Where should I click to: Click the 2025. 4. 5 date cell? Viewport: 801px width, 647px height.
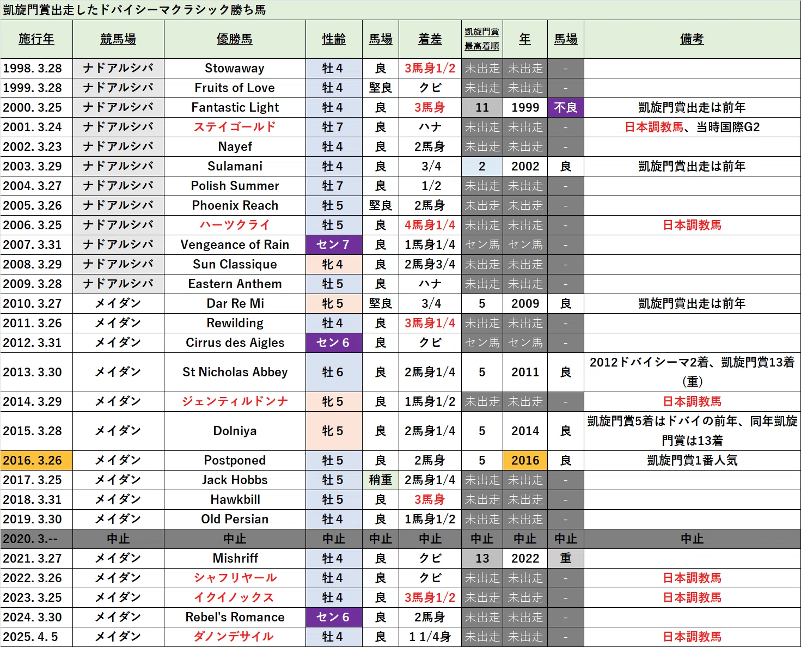36,637
